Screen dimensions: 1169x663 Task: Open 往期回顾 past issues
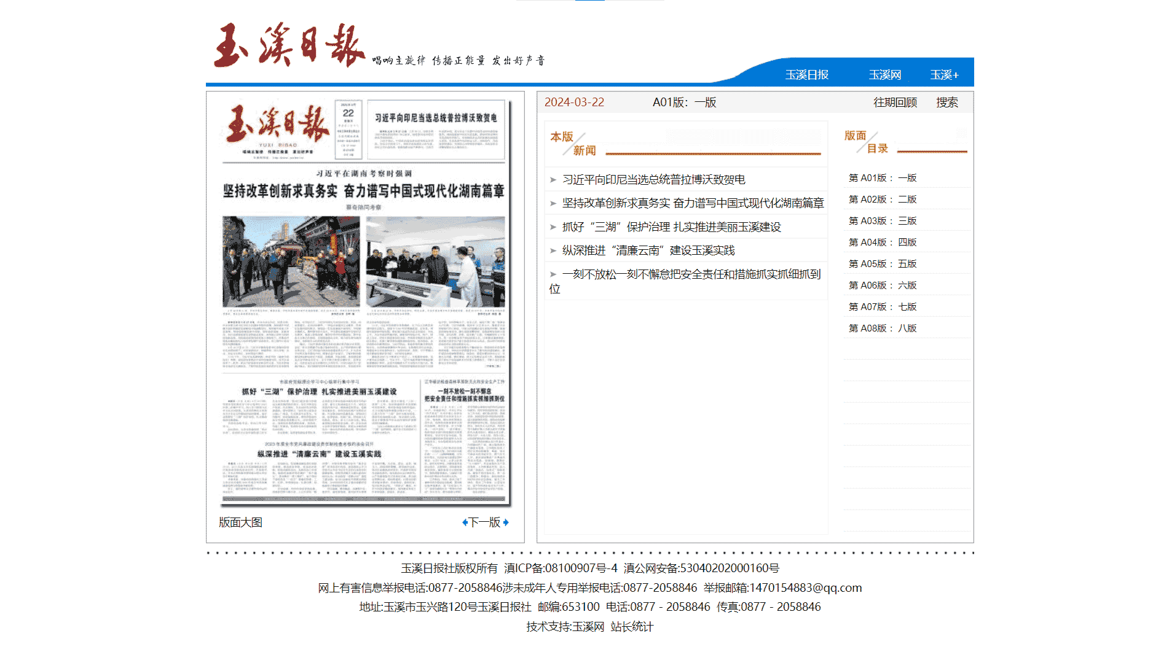coord(895,103)
